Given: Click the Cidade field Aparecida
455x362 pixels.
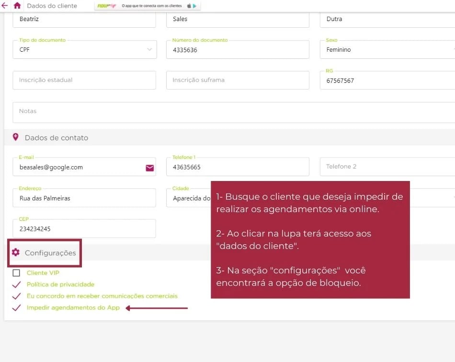Looking at the screenshot, I should click(189, 198).
